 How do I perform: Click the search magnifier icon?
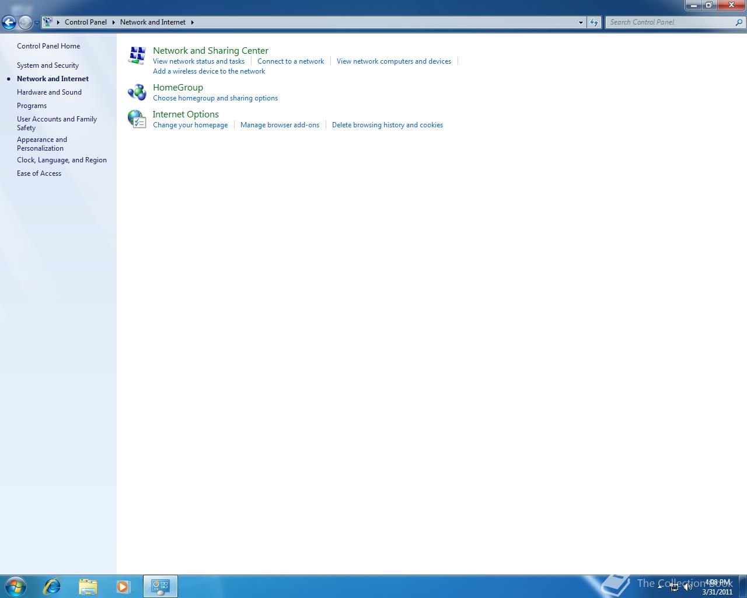tap(739, 22)
